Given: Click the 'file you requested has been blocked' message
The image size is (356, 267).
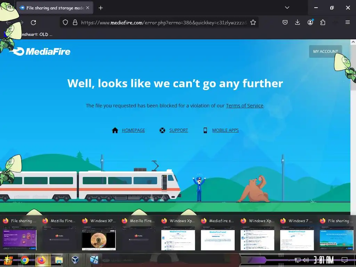Looking at the screenshot, I should pyautogui.click(x=175, y=106).
